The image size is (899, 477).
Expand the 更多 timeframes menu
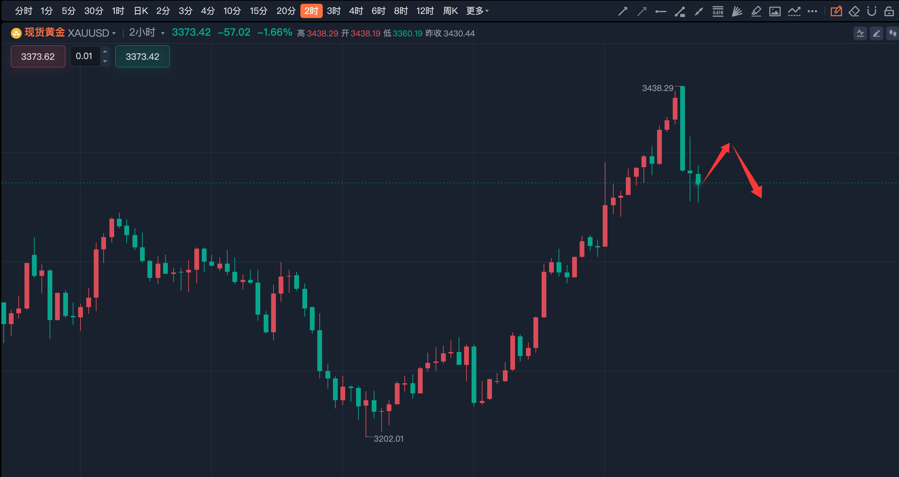(x=477, y=11)
